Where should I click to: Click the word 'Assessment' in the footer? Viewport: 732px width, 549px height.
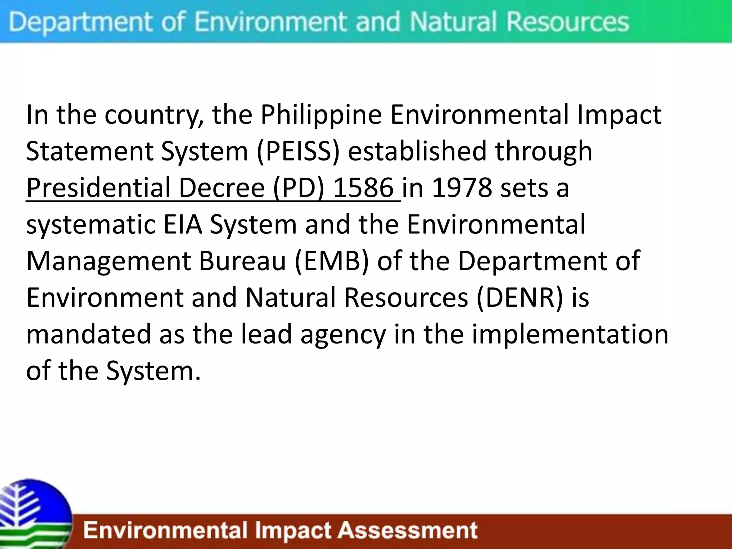407,530
